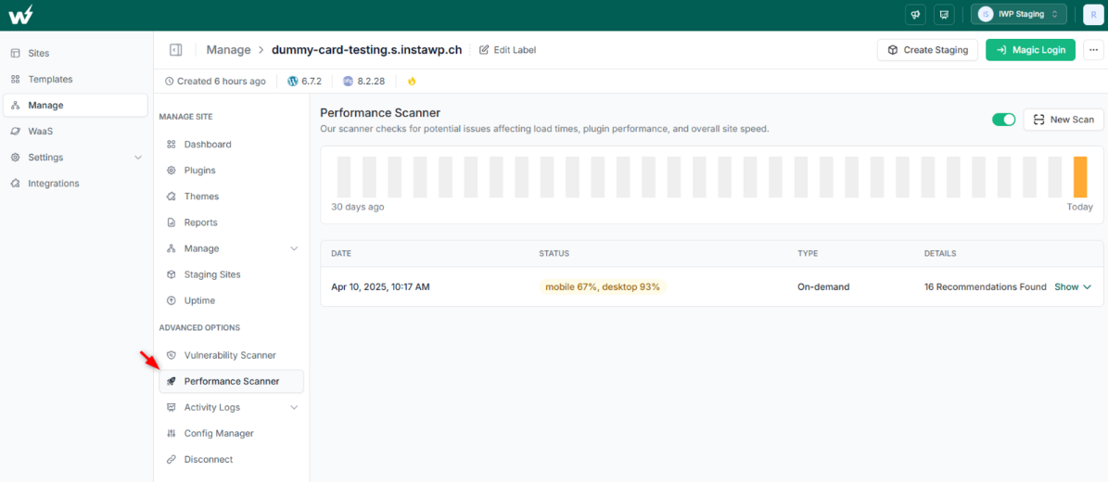Open the user avatar R menu
The width and height of the screenshot is (1108, 483).
[x=1094, y=15]
